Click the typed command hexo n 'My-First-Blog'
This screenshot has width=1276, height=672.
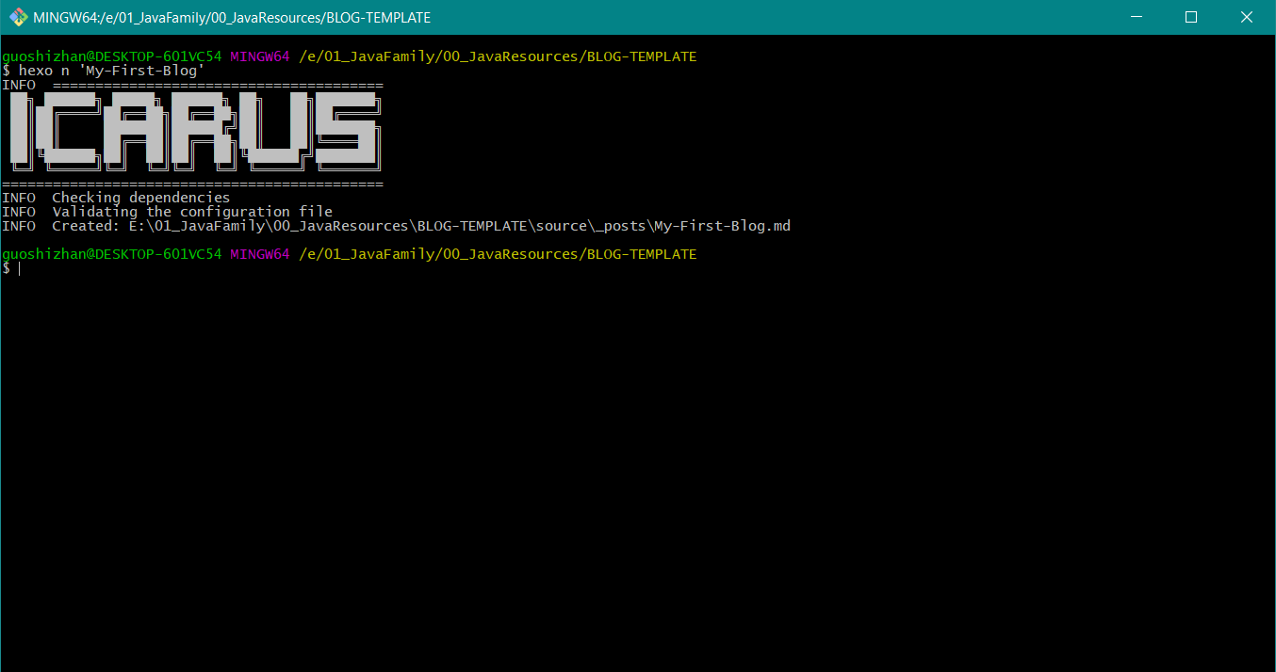pos(111,71)
